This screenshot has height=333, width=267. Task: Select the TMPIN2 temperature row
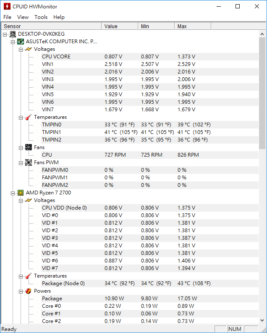150,140
